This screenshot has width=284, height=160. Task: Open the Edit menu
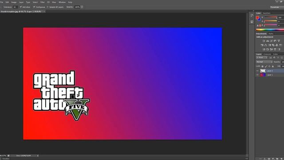[x=7, y=2]
